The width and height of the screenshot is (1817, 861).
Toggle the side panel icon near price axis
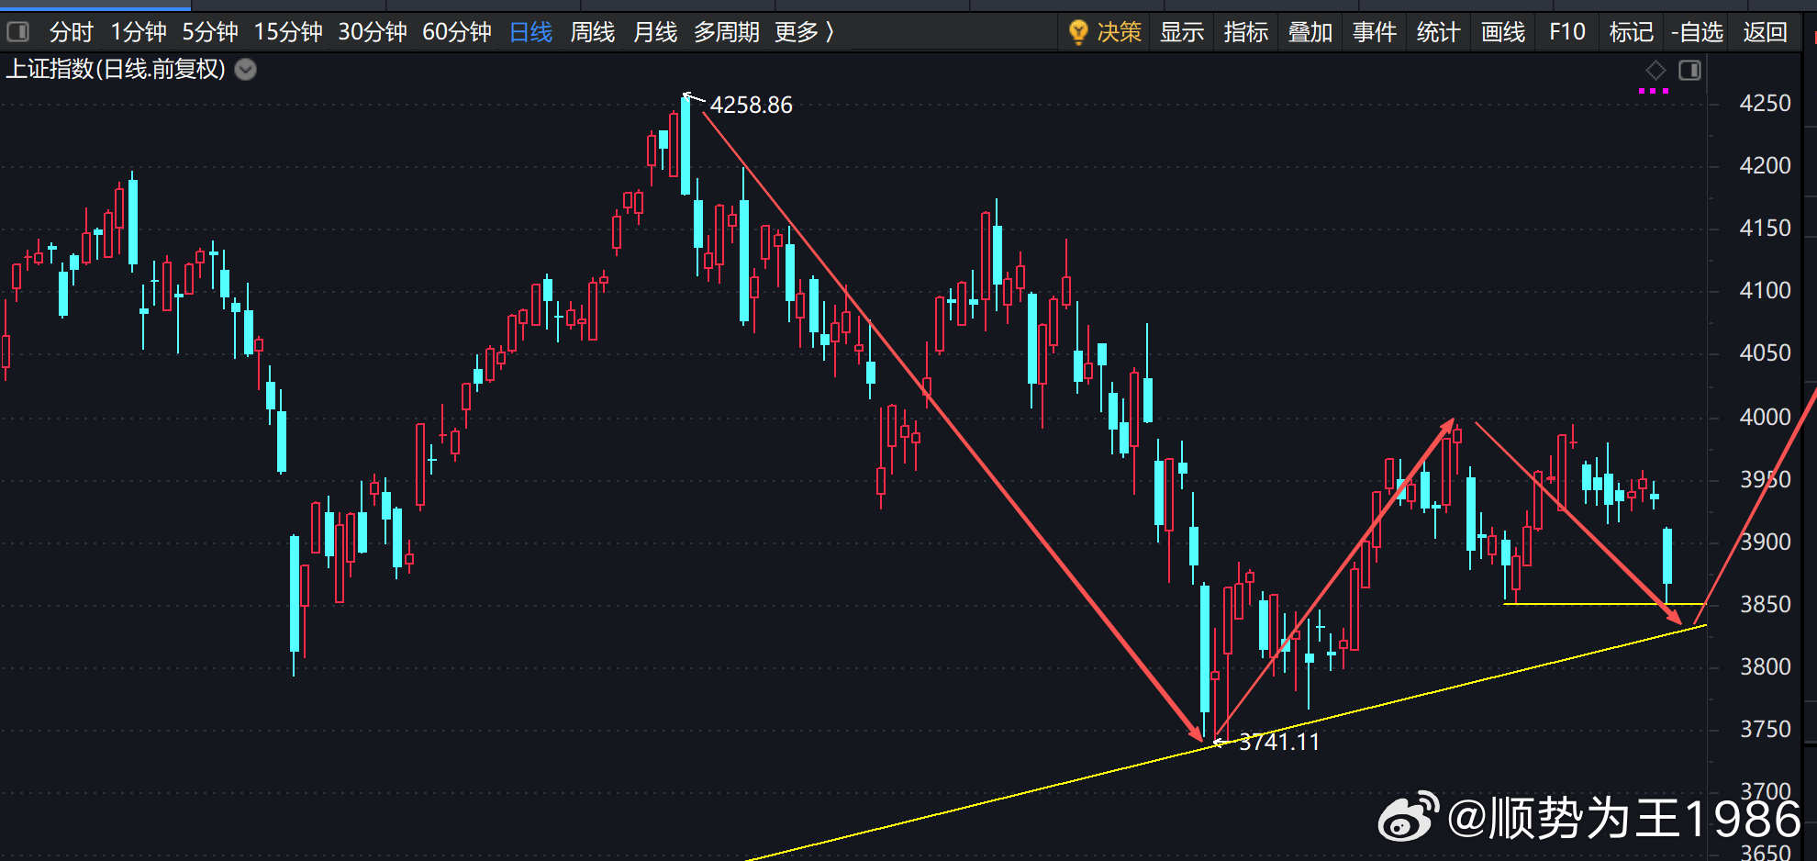(x=1690, y=70)
